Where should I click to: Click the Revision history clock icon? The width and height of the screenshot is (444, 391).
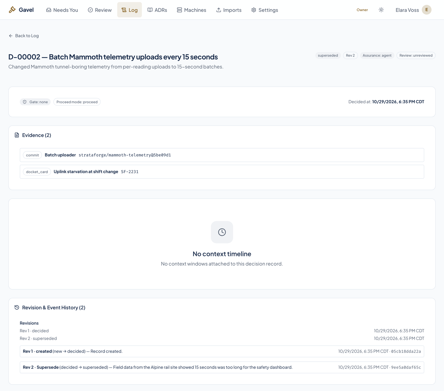[x=17, y=307]
